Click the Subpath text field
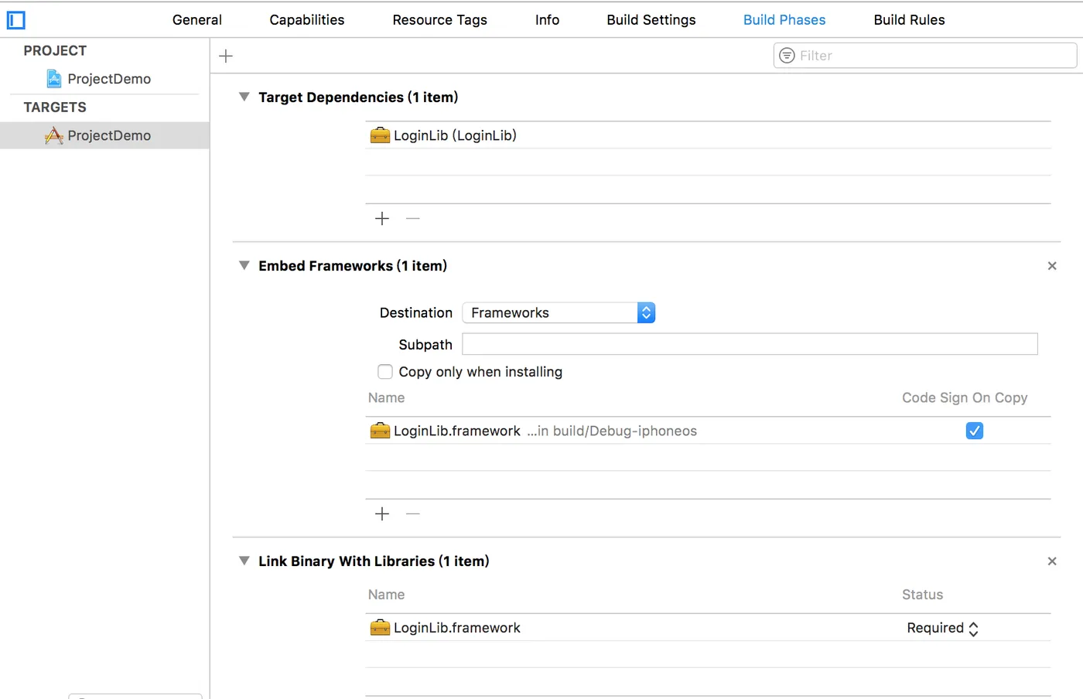 [749, 344]
